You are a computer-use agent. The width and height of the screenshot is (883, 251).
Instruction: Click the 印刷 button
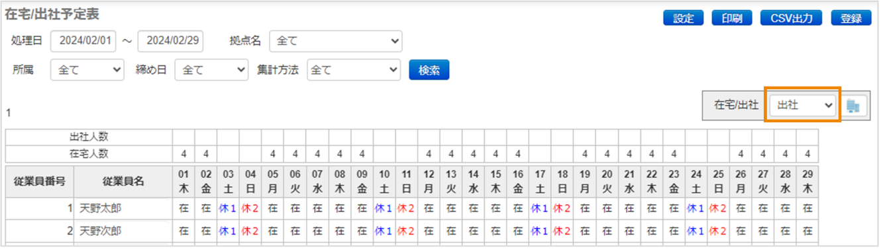(x=732, y=18)
